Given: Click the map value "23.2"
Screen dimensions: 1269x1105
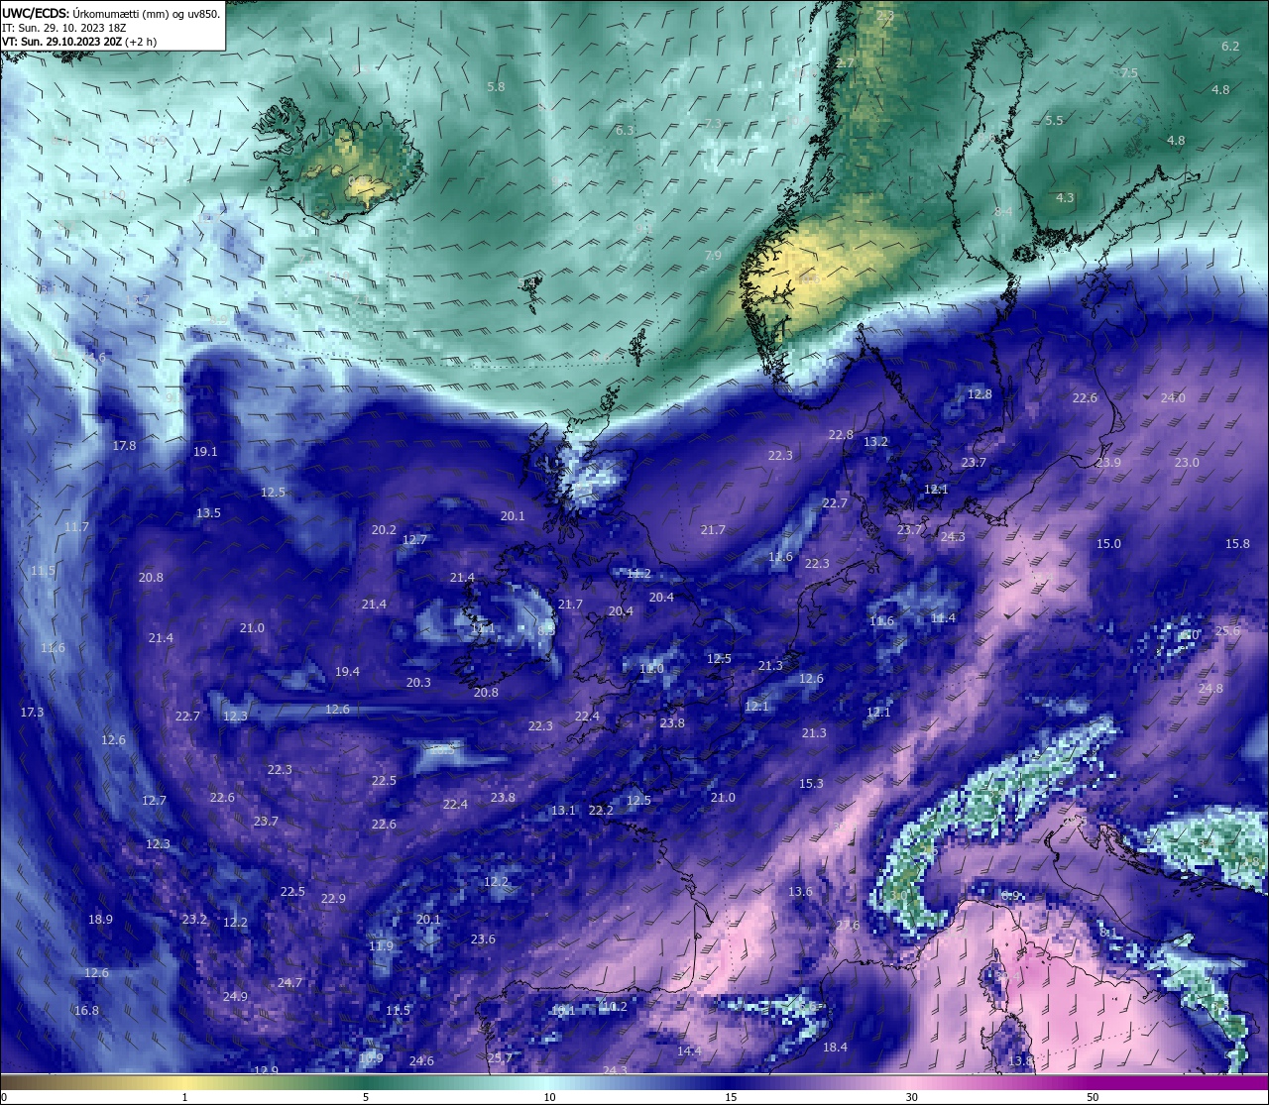Looking at the screenshot, I should point(194,920).
